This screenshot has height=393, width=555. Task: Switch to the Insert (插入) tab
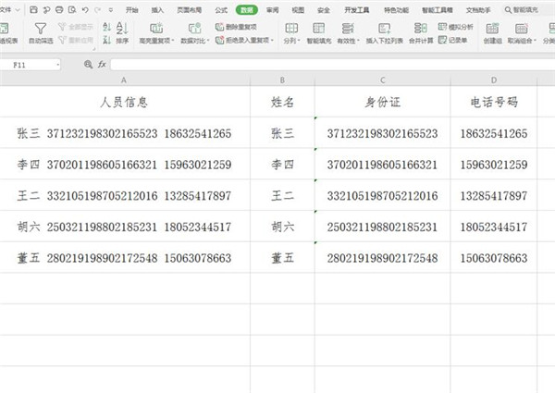[x=157, y=10]
